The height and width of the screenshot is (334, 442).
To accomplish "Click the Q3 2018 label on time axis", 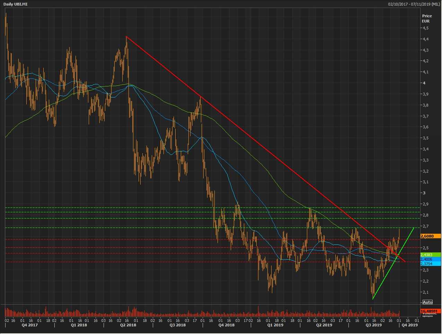I will (177, 325).
